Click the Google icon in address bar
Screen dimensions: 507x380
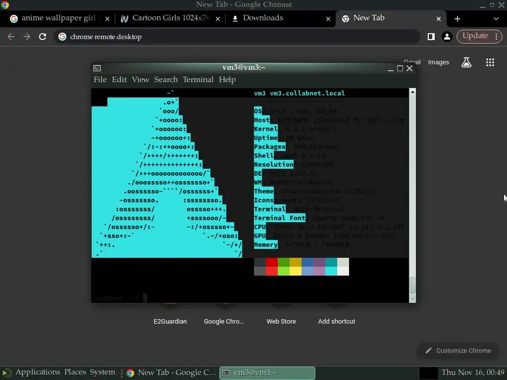coord(62,37)
